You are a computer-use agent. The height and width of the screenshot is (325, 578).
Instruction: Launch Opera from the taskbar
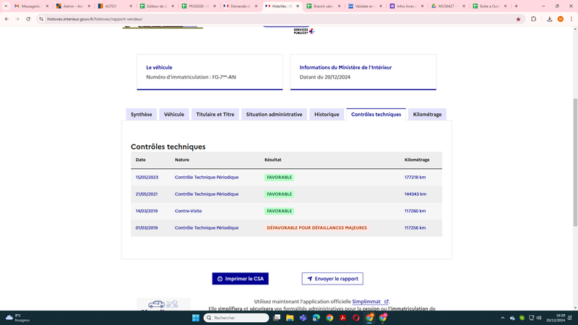(355, 318)
